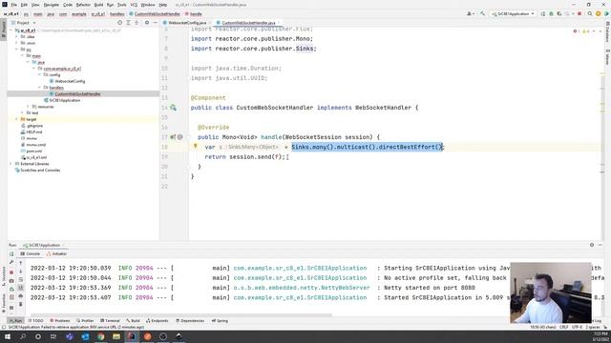Open the Endpoints tool window tab
Image resolution: width=611 pixels, height=343 pixels.
[157, 321]
